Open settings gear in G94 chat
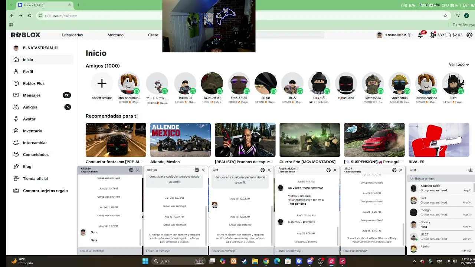 tap(263, 170)
